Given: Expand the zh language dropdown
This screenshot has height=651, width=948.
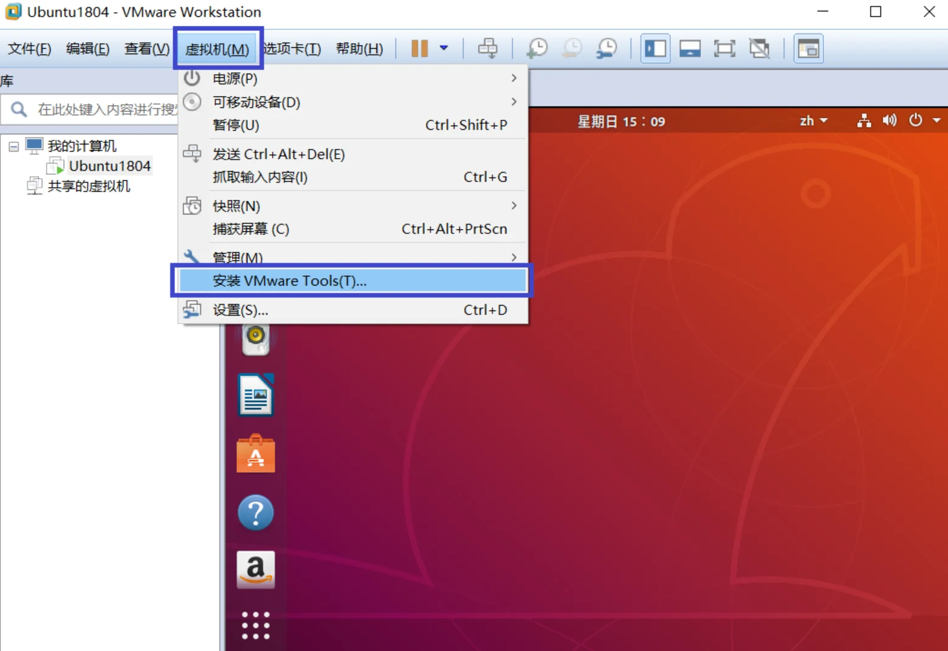Looking at the screenshot, I should [x=812, y=121].
